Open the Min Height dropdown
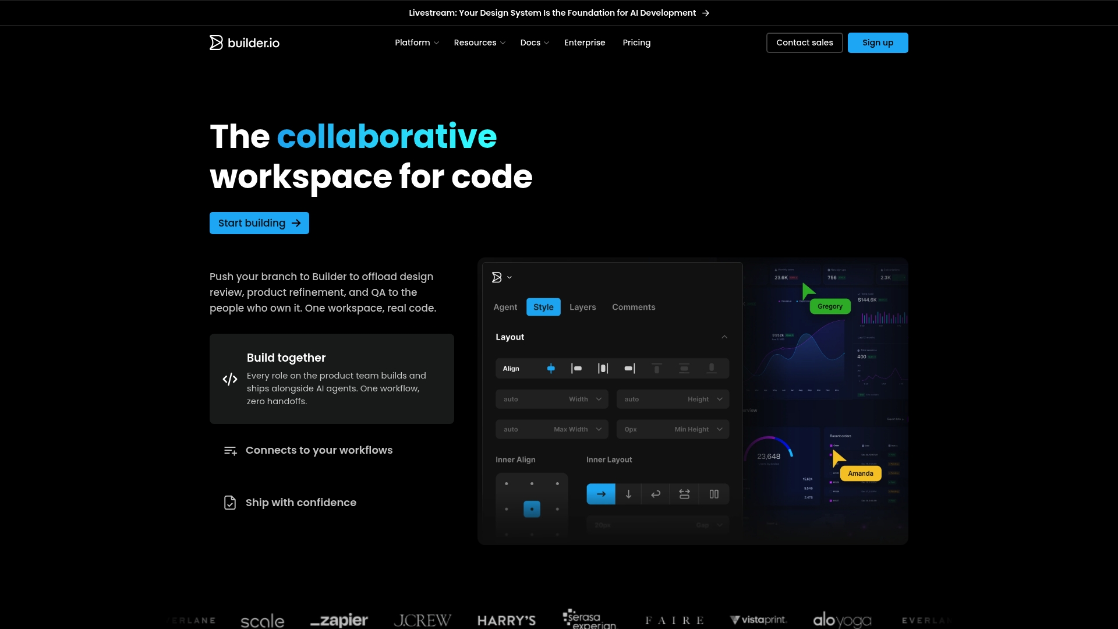The width and height of the screenshot is (1118, 629). pos(720,429)
